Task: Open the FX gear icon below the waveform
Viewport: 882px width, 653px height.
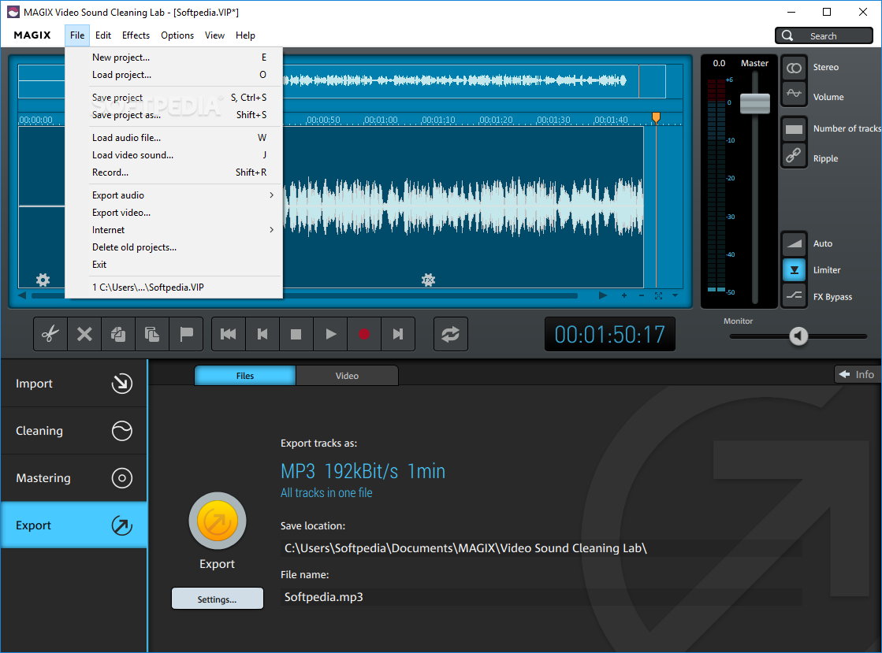Action: point(428,280)
